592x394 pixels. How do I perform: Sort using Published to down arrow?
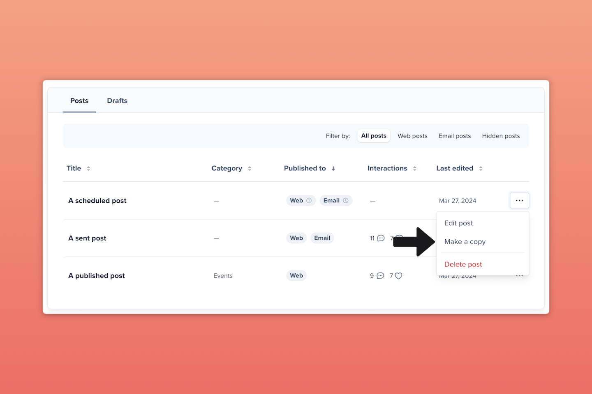333,168
